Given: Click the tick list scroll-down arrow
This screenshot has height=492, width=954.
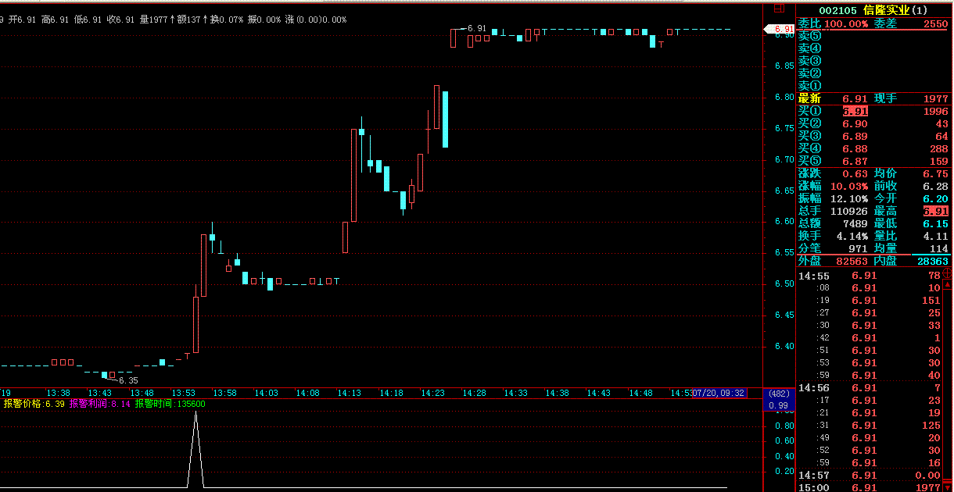Looking at the screenshot, I should tap(947, 486).
